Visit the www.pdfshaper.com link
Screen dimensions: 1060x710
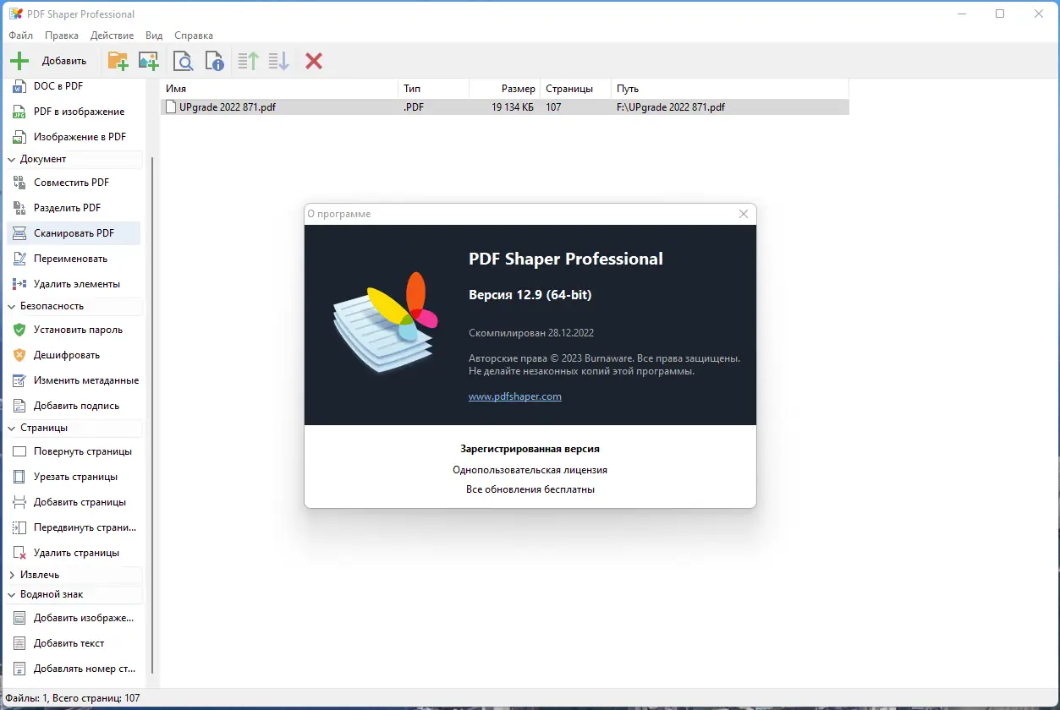click(x=514, y=396)
